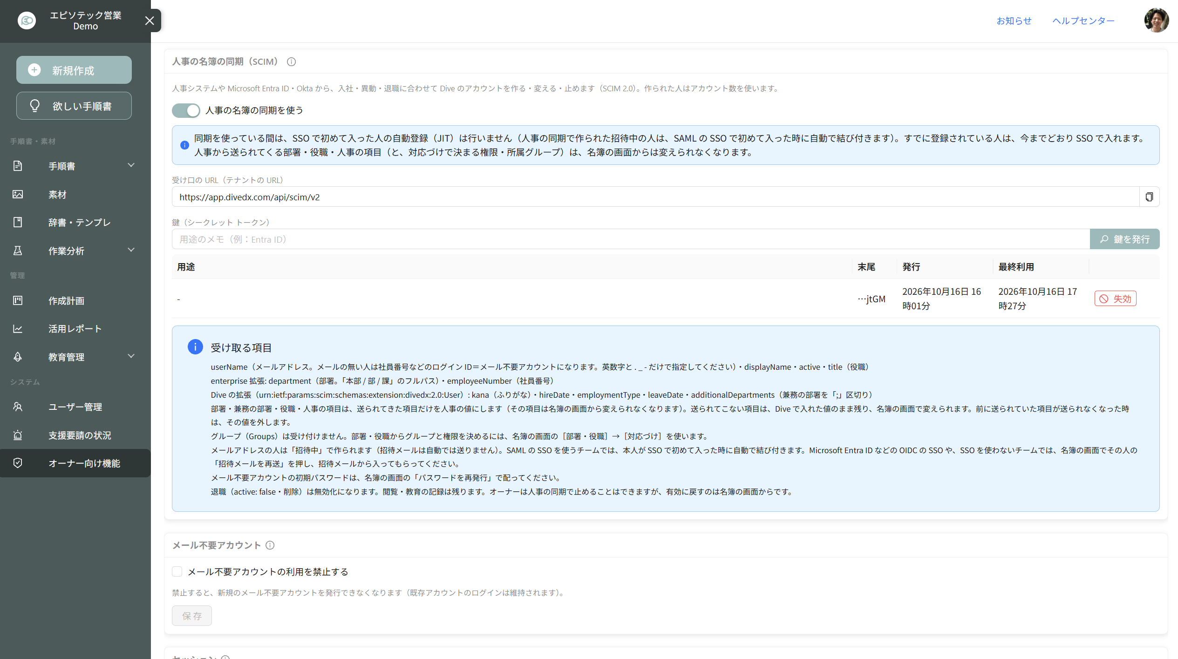This screenshot has width=1178, height=659.
Task: Open お知らせ link in top bar
Action: (x=1014, y=20)
